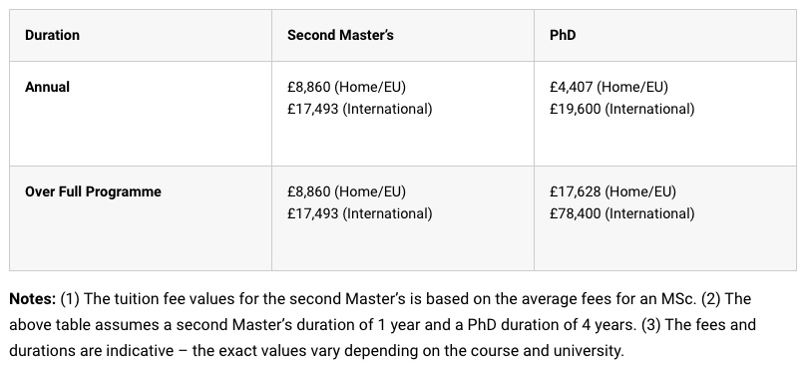Click 'durations are indicative' text in notes
The width and height of the screenshot is (807, 365).
92,351
